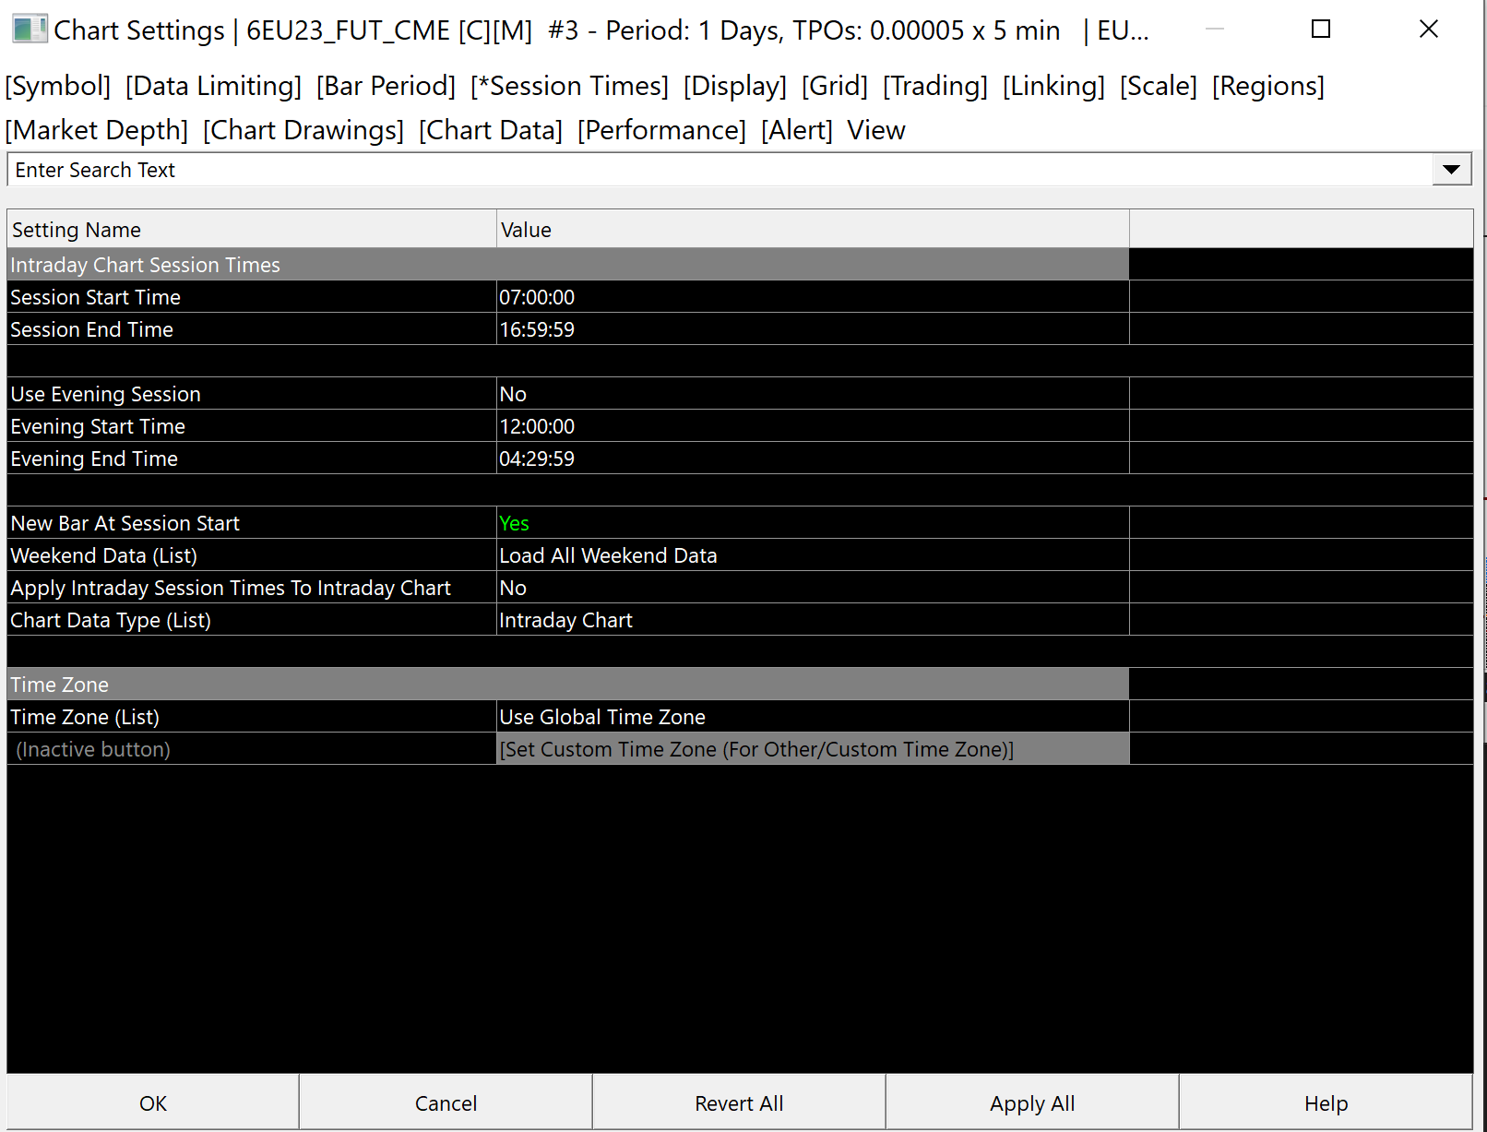
Task: Open the [Symbol] settings tab
Action: [58, 86]
